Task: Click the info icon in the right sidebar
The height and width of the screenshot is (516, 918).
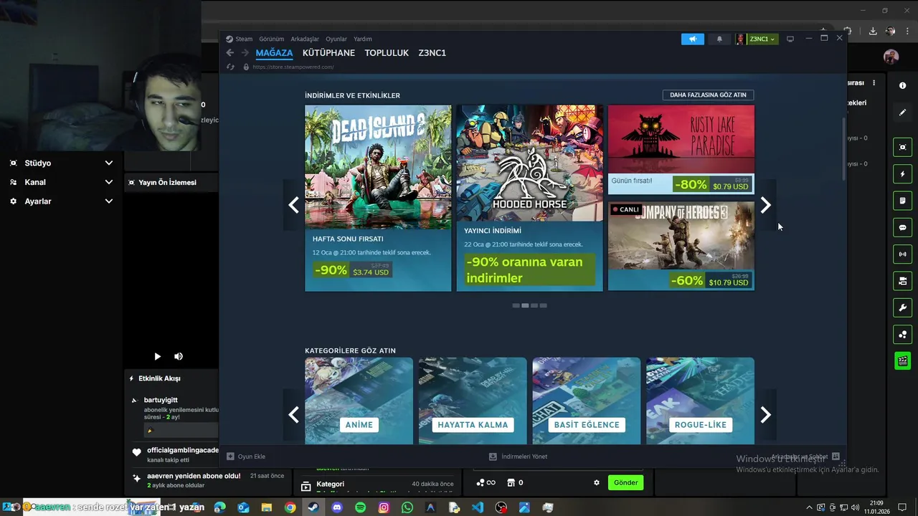Action: 902,85
